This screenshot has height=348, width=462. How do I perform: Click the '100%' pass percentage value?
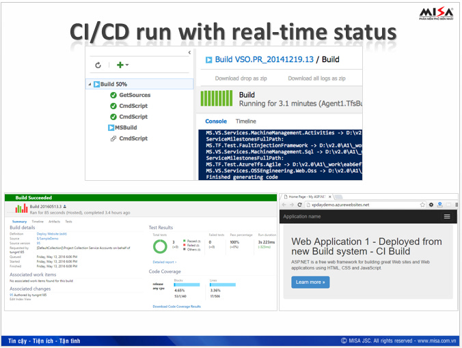(x=234, y=242)
